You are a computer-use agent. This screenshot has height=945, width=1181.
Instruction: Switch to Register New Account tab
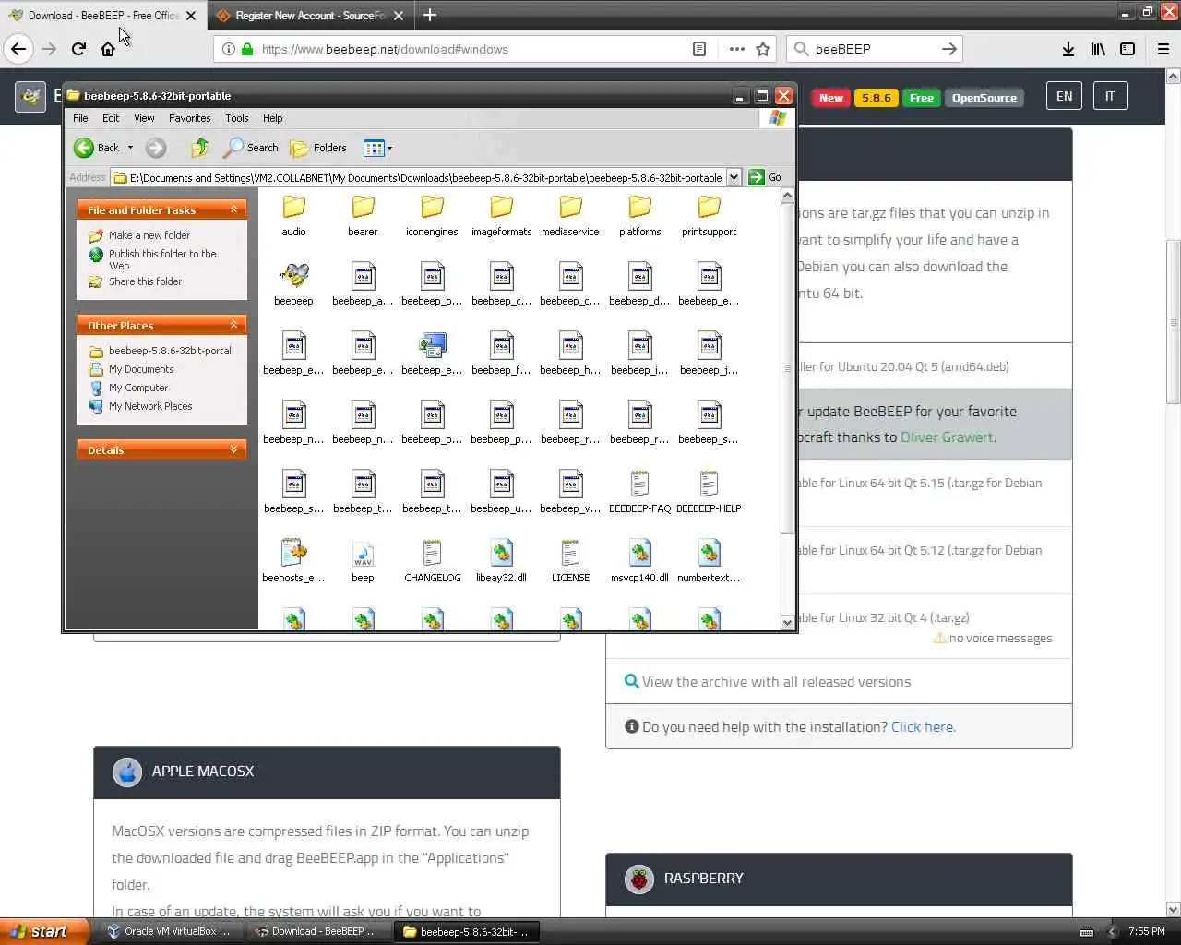(310, 16)
